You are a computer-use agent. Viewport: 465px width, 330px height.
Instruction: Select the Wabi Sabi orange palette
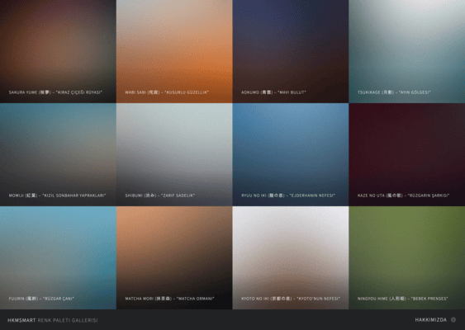tap(174, 51)
